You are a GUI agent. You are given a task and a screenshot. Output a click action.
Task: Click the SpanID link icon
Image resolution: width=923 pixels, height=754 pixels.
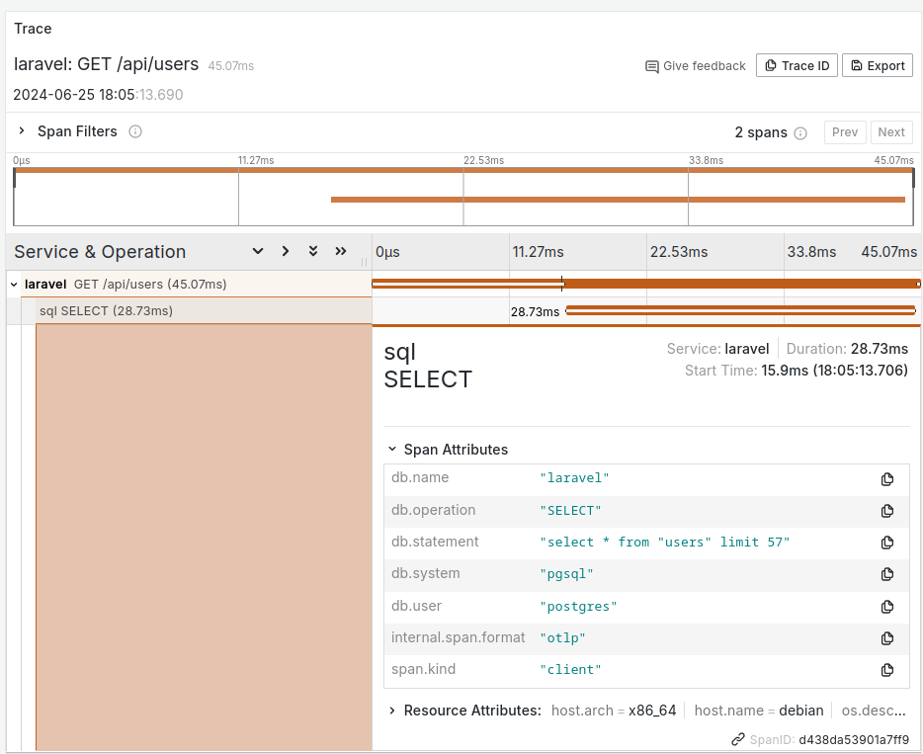737,740
